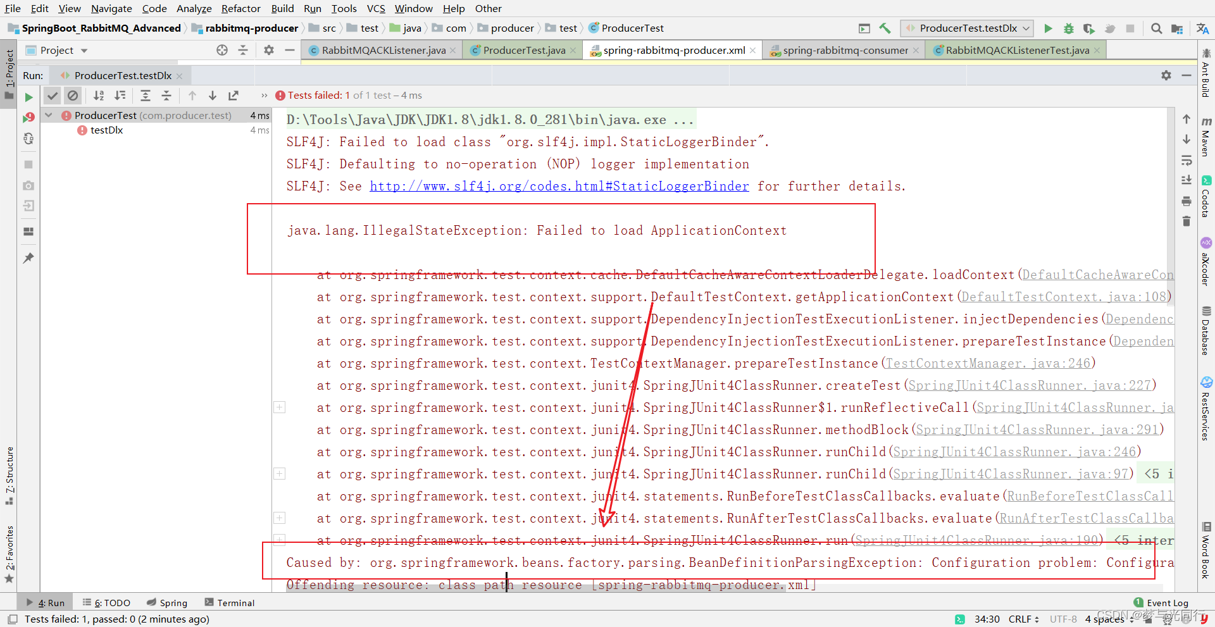The width and height of the screenshot is (1215, 627).
Task: Go to previous failed test
Action: coord(192,96)
